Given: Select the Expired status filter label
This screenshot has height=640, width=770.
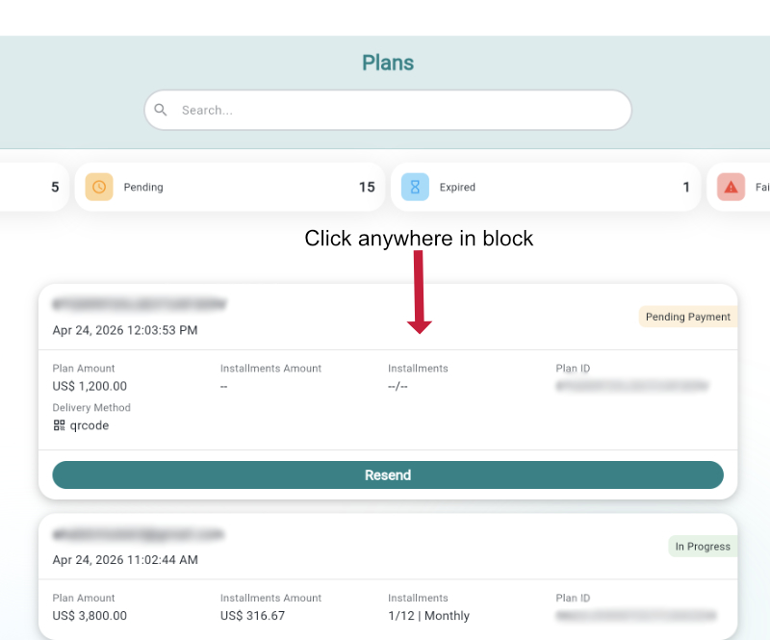Looking at the screenshot, I should pyautogui.click(x=457, y=188).
